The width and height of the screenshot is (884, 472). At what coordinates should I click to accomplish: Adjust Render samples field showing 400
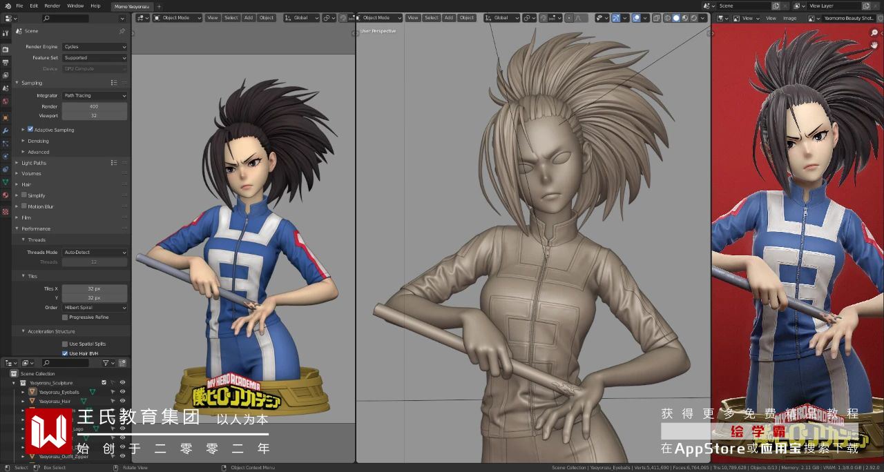click(95, 107)
